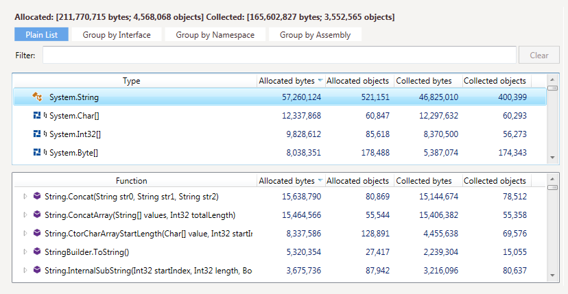Expand the String.CtorCharArrayStartLength function row

tap(26, 234)
